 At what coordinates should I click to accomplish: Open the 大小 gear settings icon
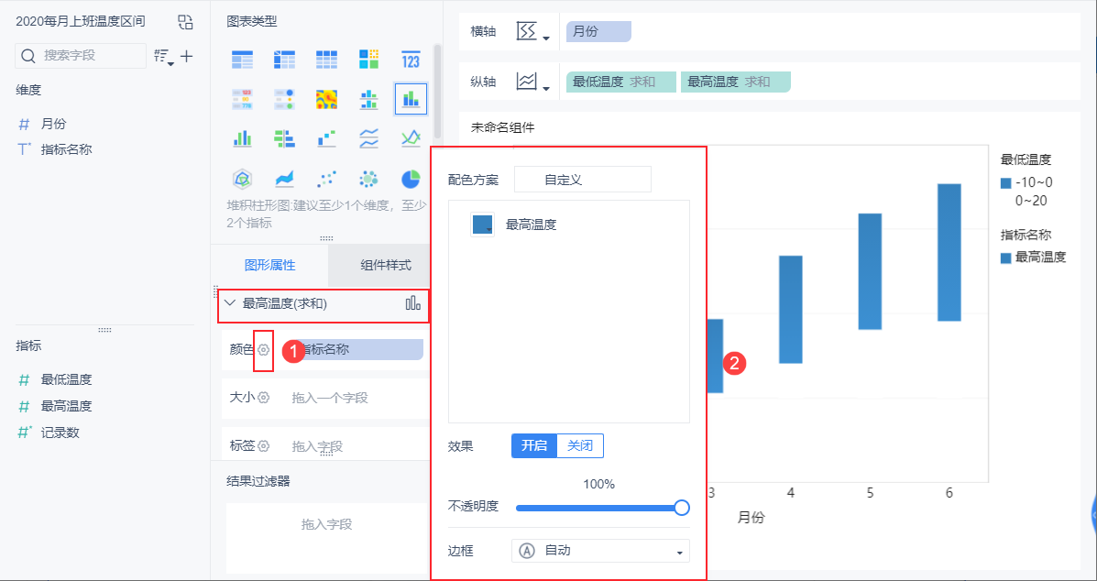[264, 397]
